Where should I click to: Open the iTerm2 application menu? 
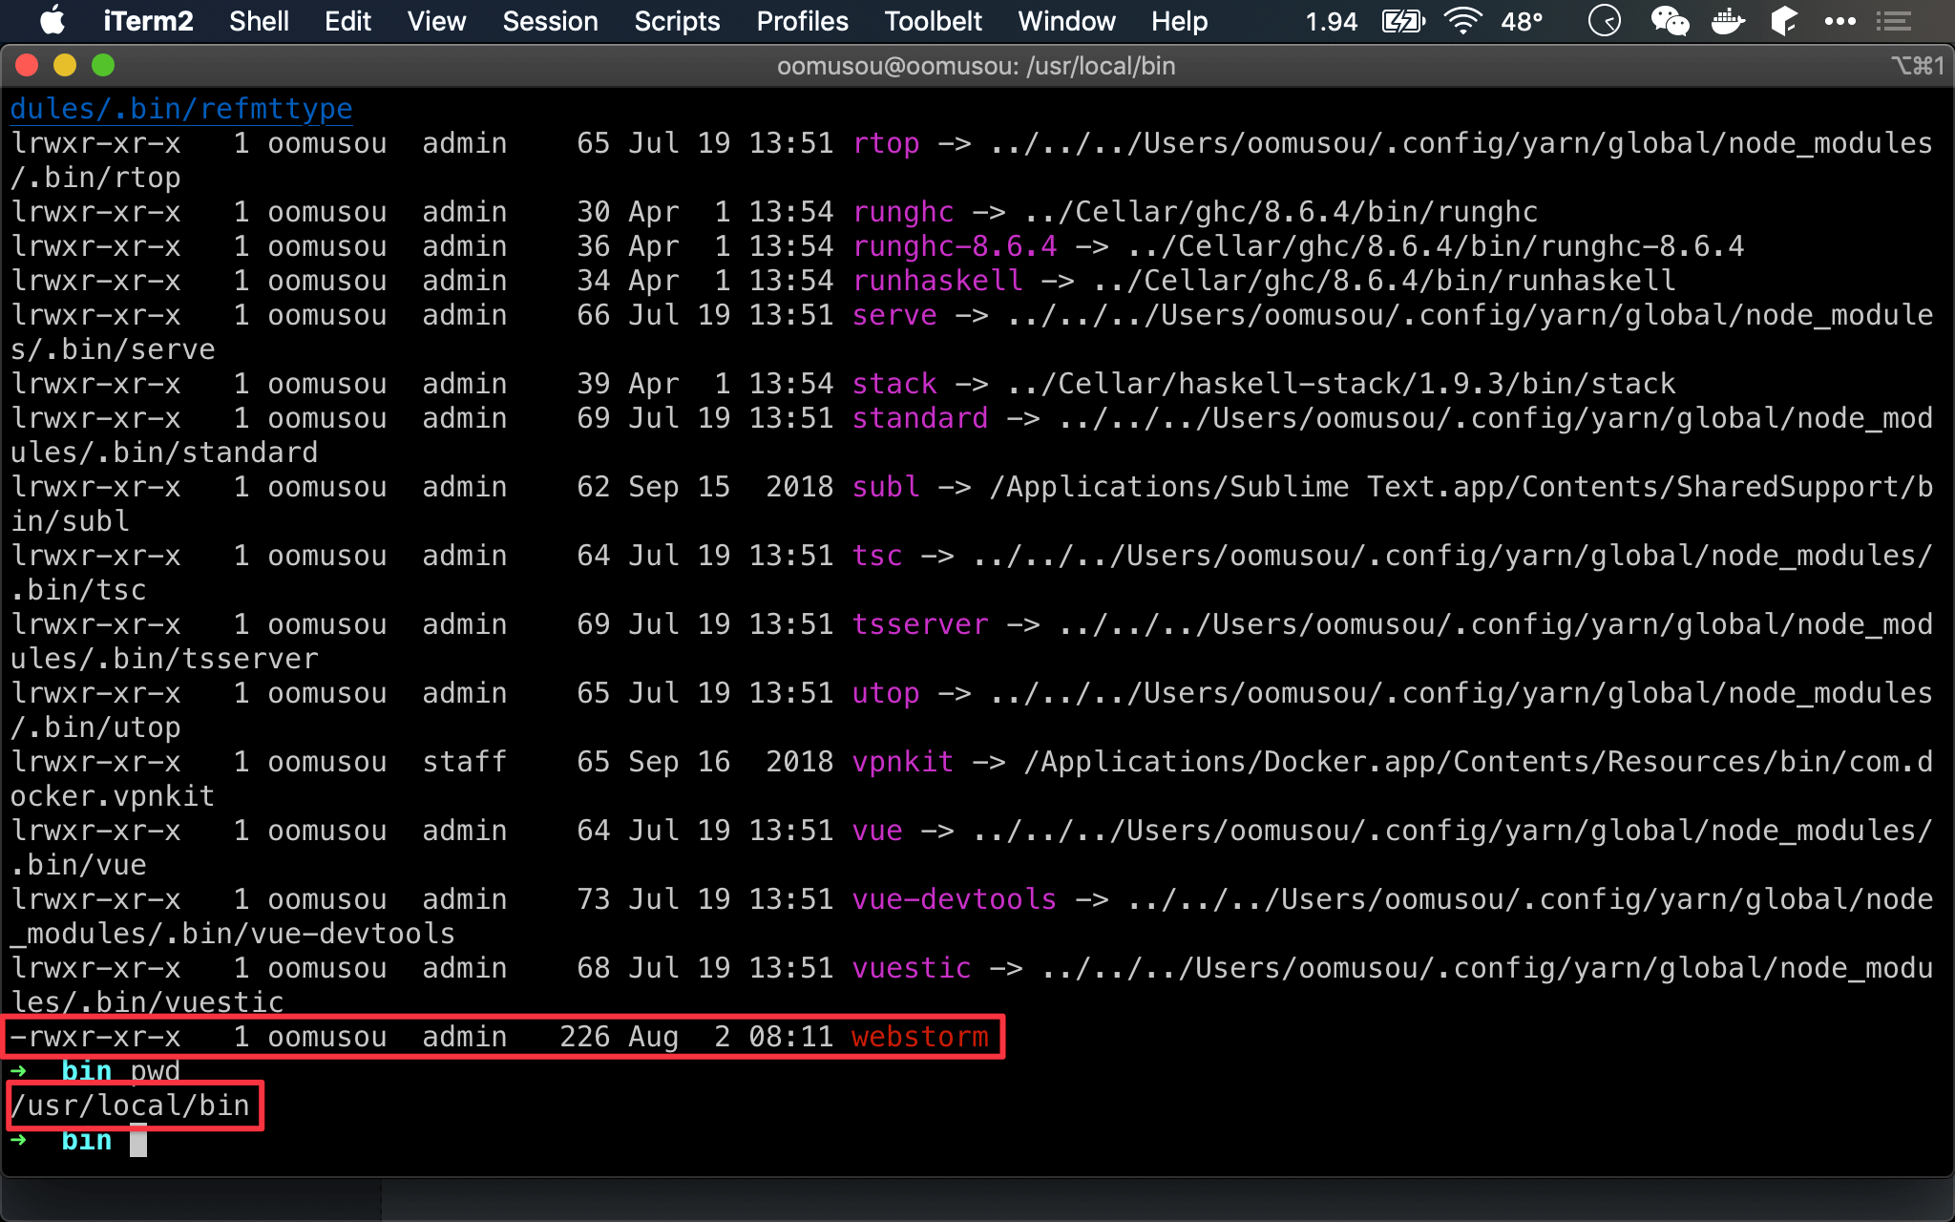point(148,21)
